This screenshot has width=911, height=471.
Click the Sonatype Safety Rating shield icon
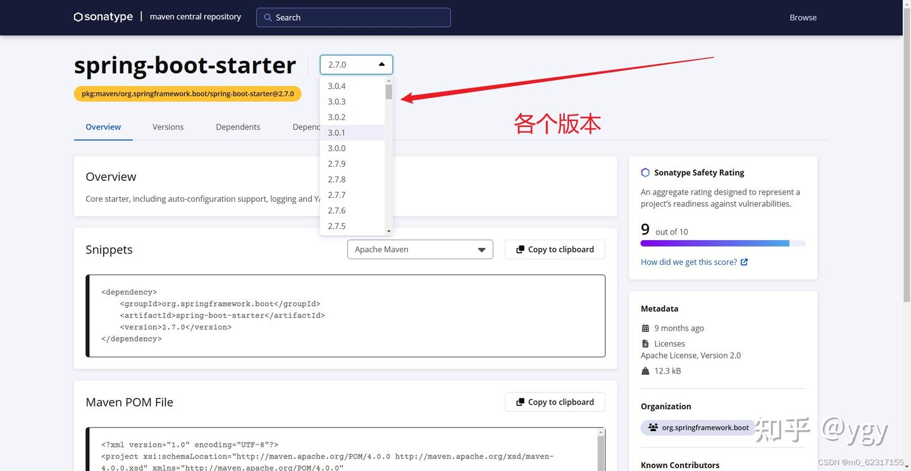[645, 172]
